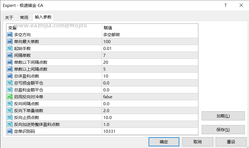The height and width of the screenshot is (148, 249).
Task: Select the 启用反向对冲单 variable name
Action: tap(28, 97)
